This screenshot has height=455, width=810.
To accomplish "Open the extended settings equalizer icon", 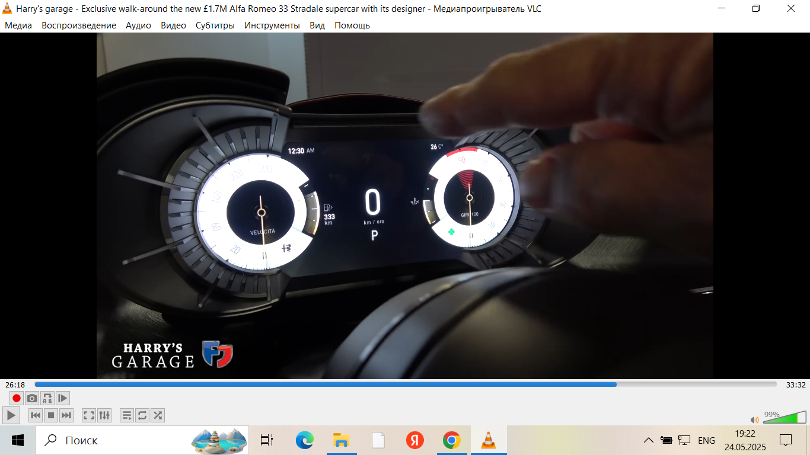I will tap(104, 415).
